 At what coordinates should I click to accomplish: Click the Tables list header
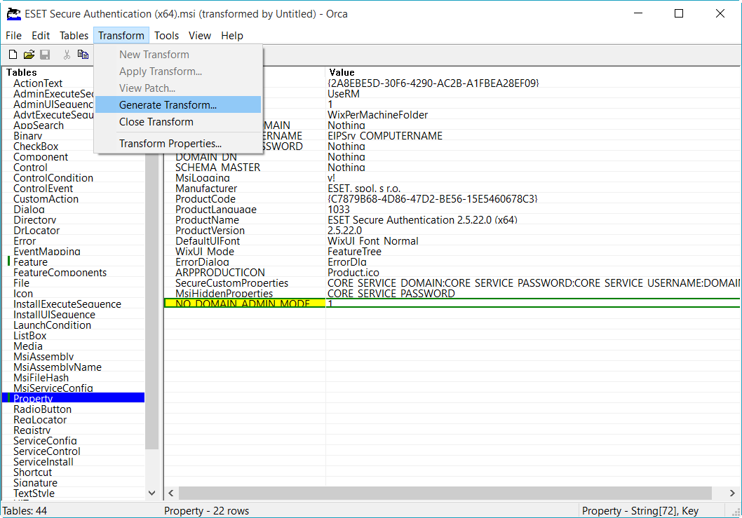(x=21, y=72)
